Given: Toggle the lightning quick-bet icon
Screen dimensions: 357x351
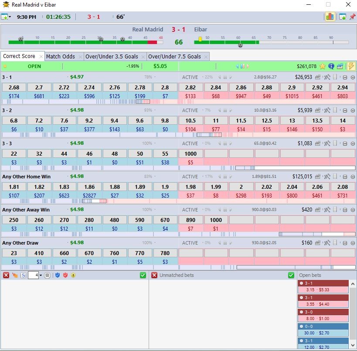Looking at the screenshot, I should tap(351, 66).
